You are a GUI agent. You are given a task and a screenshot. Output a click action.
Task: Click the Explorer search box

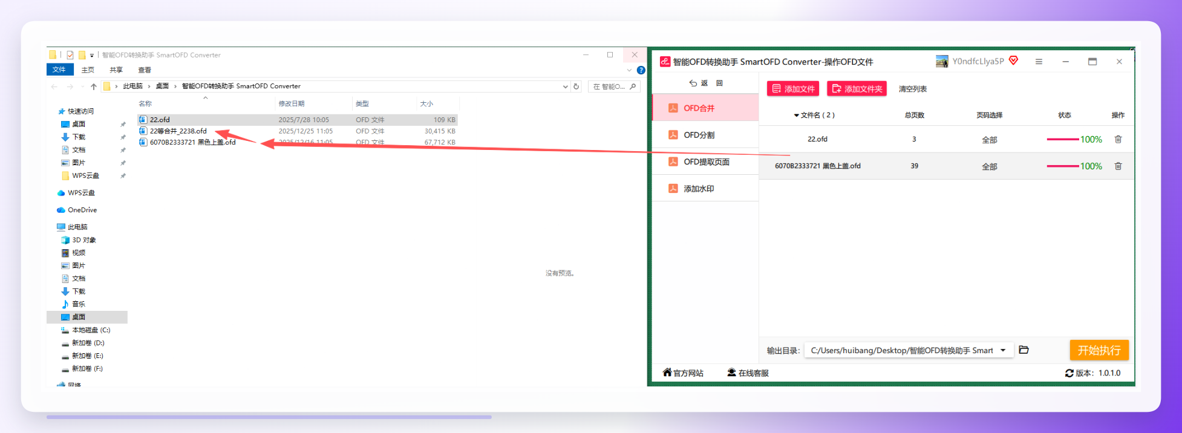pyautogui.click(x=614, y=86)
